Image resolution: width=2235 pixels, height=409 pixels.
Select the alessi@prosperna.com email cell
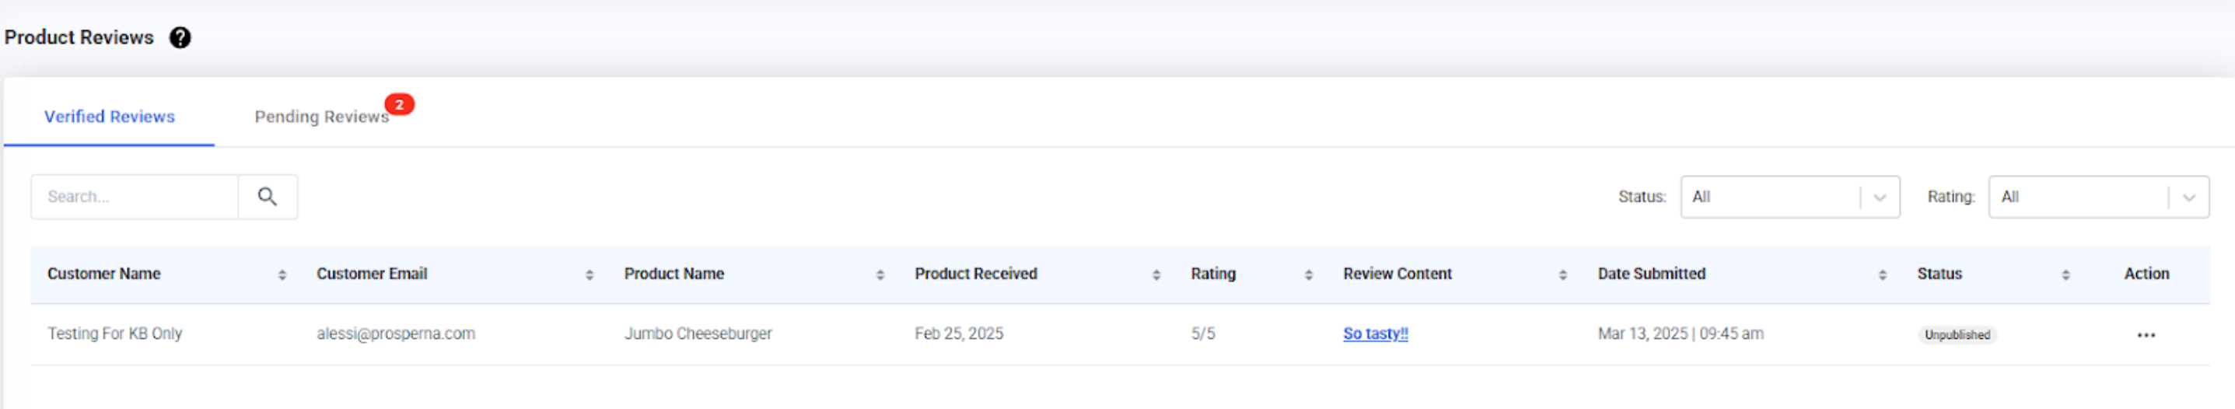[x=396, y=334]
